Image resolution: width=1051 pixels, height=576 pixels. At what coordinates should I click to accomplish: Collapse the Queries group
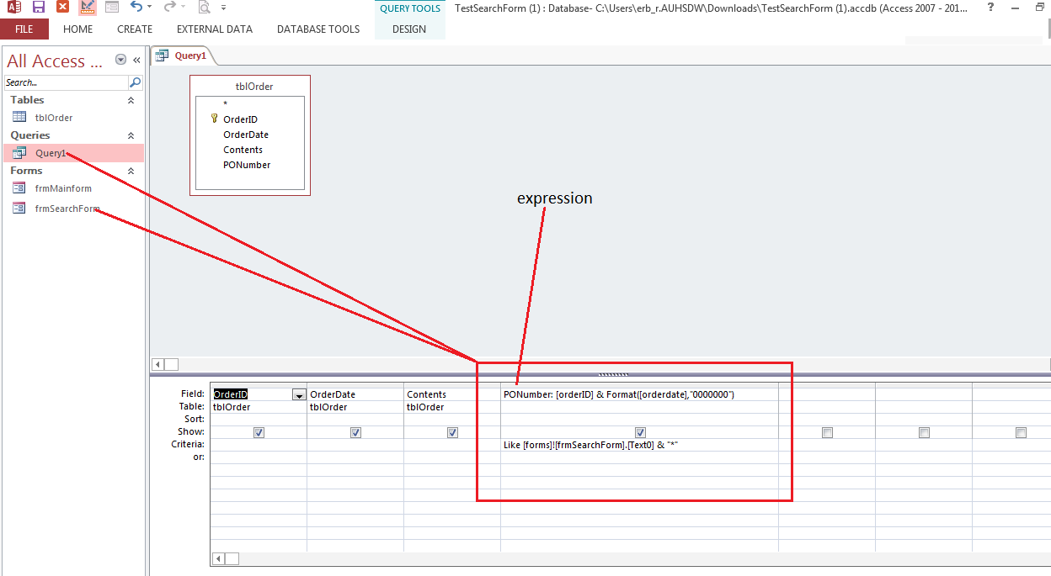point(130,135)
